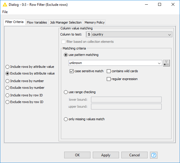The width and height of the screenshot is (180, 163).
Task: Enable contains wild cards checkbox
Action: click(x=109, y=71)
